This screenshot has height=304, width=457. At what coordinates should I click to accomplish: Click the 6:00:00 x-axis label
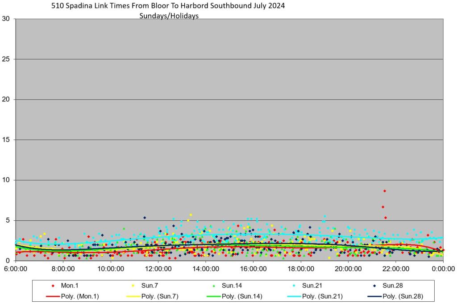(x=16, y=269)
